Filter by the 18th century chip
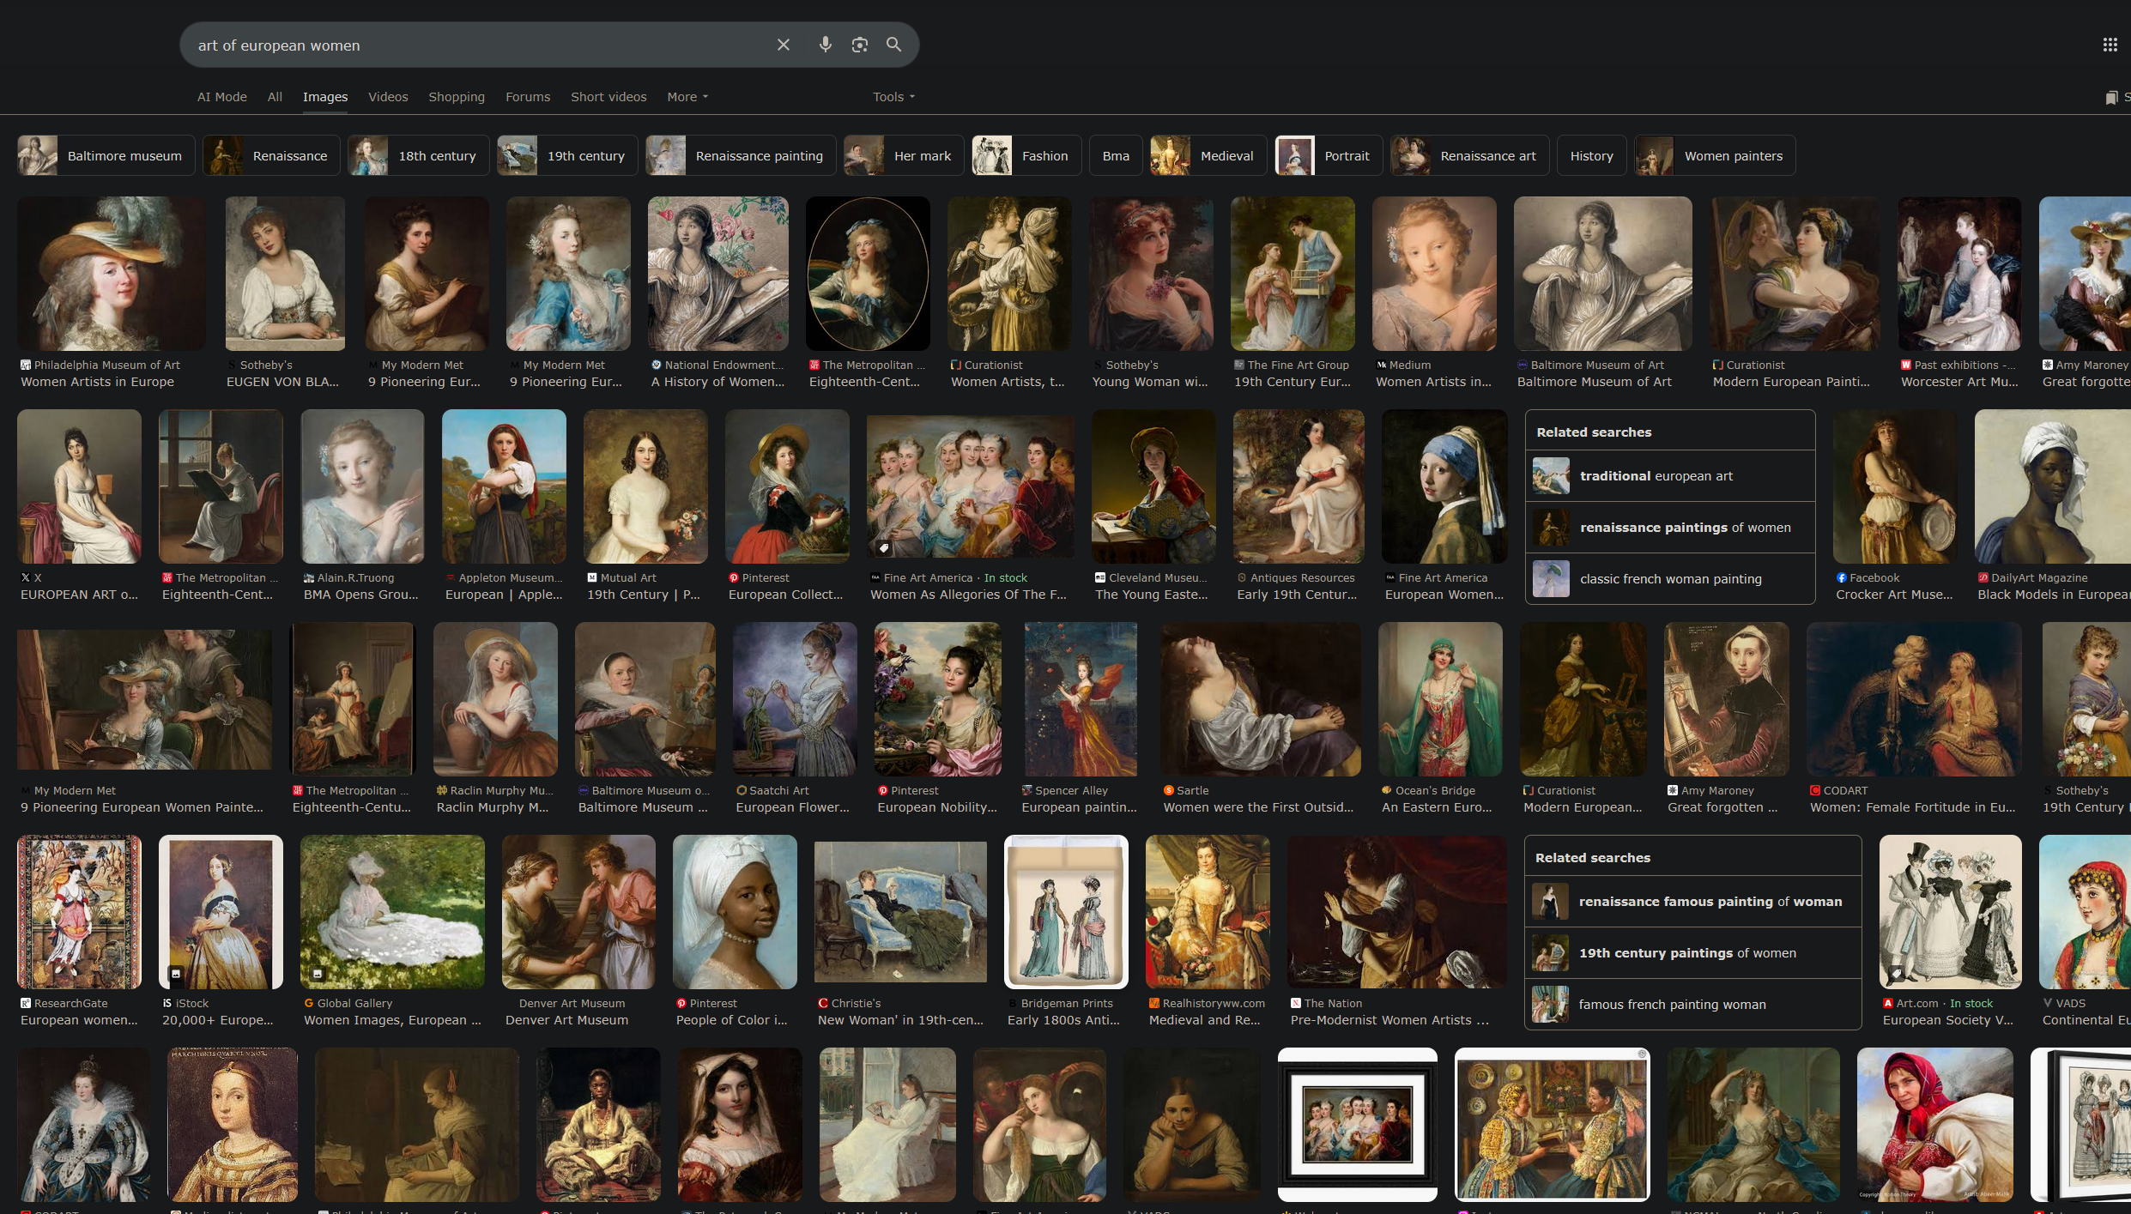The height and width of the screenshot is (1214, 2131). pos(419,156)
